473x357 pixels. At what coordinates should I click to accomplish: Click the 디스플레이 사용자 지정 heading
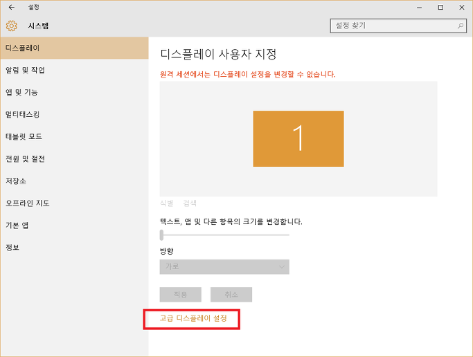[218, 54]
